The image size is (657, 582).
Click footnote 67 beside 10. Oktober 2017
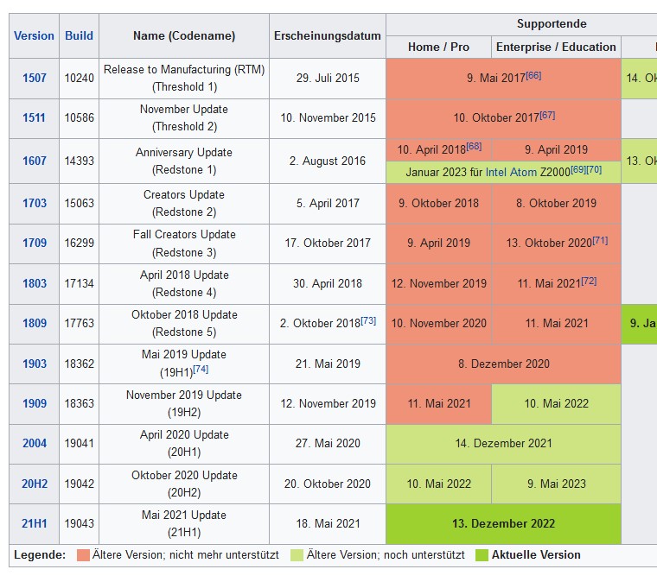547,115
